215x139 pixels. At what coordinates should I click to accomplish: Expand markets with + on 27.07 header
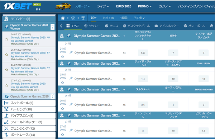pyautogui.click(x=124, y=115)
